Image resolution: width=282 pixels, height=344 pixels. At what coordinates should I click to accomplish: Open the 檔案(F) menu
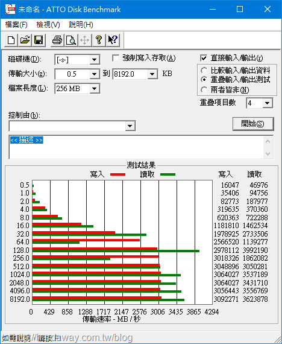point(16,25)
